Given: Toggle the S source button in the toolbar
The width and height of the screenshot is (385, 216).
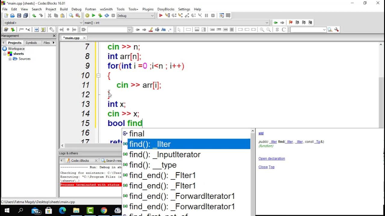Looking at the screenshot, I should tap(277, 30).
